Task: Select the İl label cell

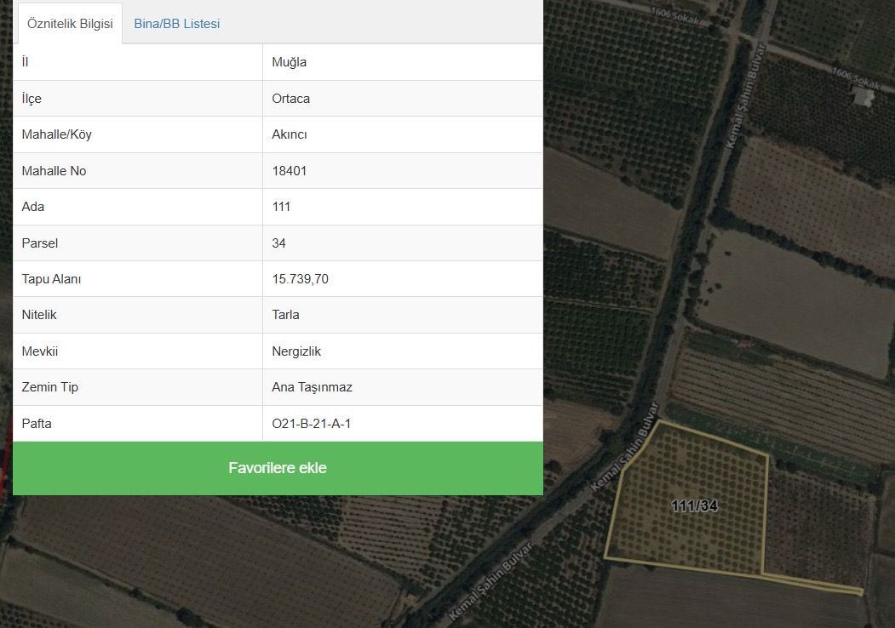Action: pos(138,62)
